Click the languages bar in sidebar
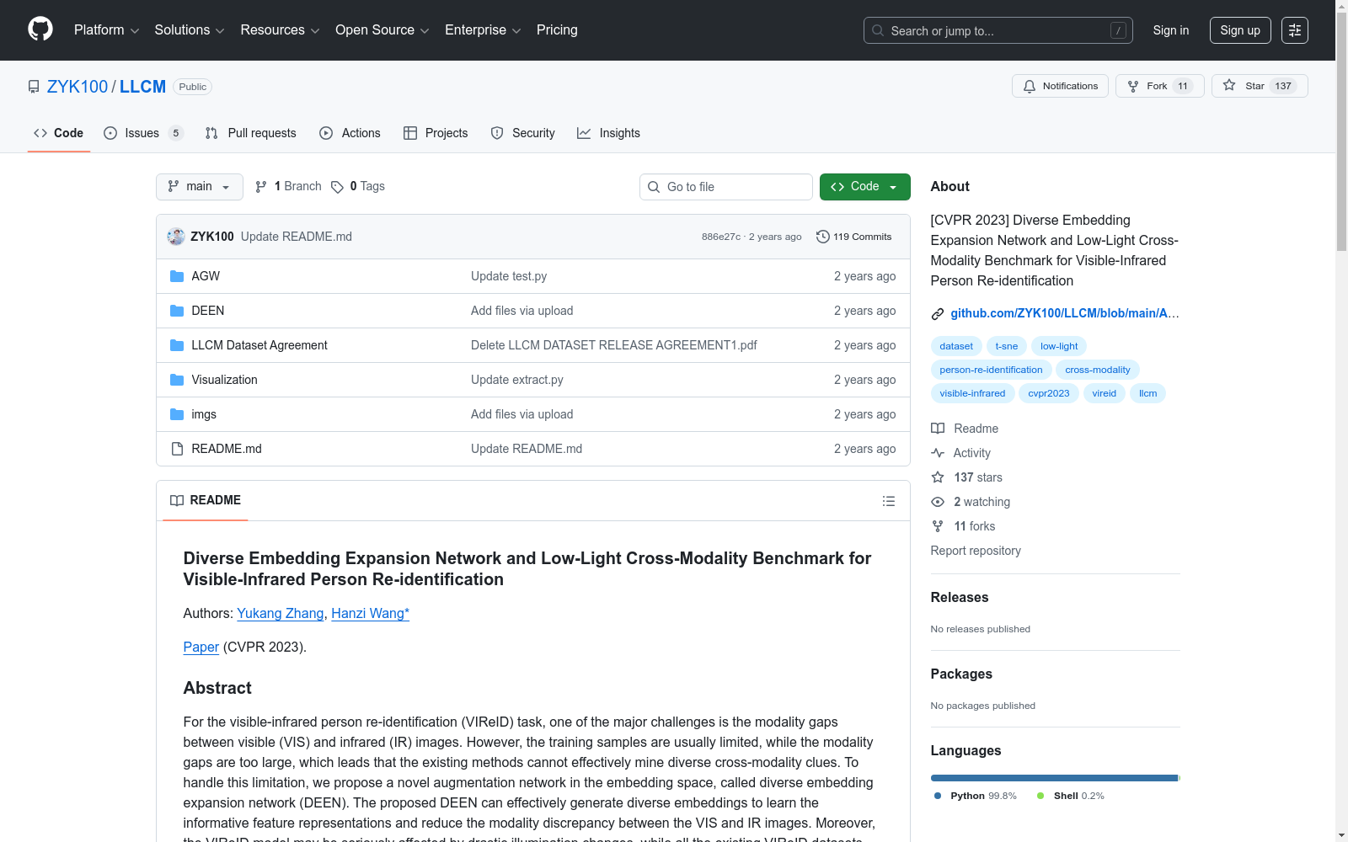This screenshot has height=842, width=1348. [1056, 778]
